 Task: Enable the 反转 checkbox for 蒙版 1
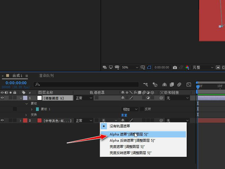click(x=142, y=109)
